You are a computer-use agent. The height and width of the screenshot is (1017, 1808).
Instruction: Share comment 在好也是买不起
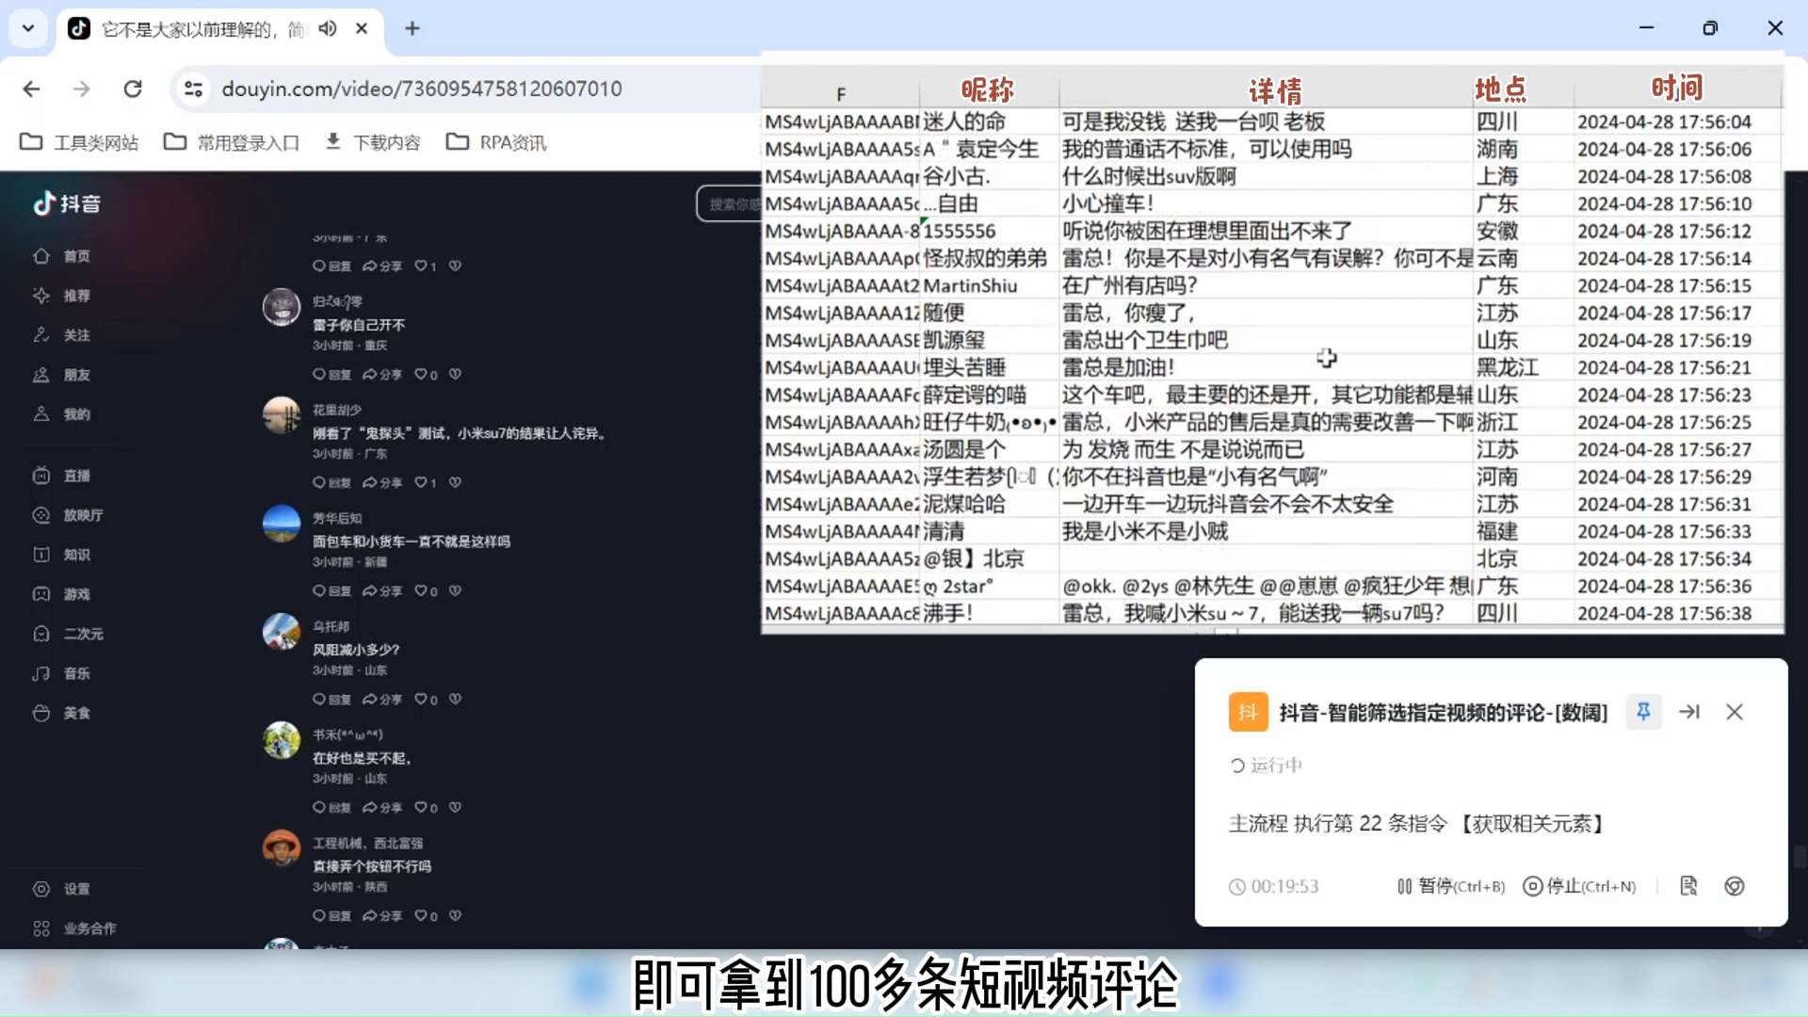[x=382, y=808]
